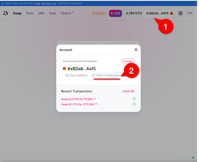Open the Charts external link
This screenshot has height=162, width=199.
(67, 13)
